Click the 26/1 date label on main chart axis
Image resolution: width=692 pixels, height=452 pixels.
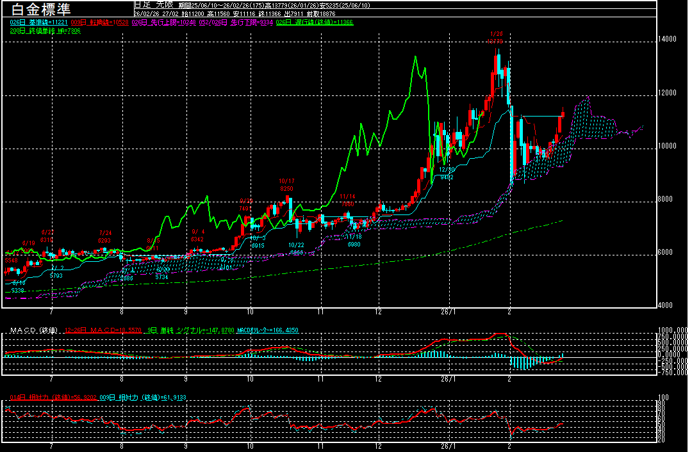point(449,312)
